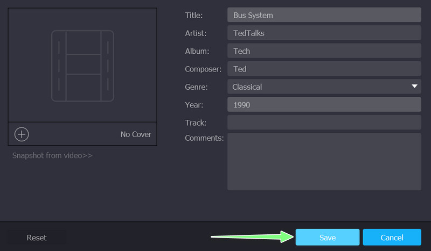The height and width of the screenshot is (251, 431).
Task: Click the Comments label text
Action: 204,138
